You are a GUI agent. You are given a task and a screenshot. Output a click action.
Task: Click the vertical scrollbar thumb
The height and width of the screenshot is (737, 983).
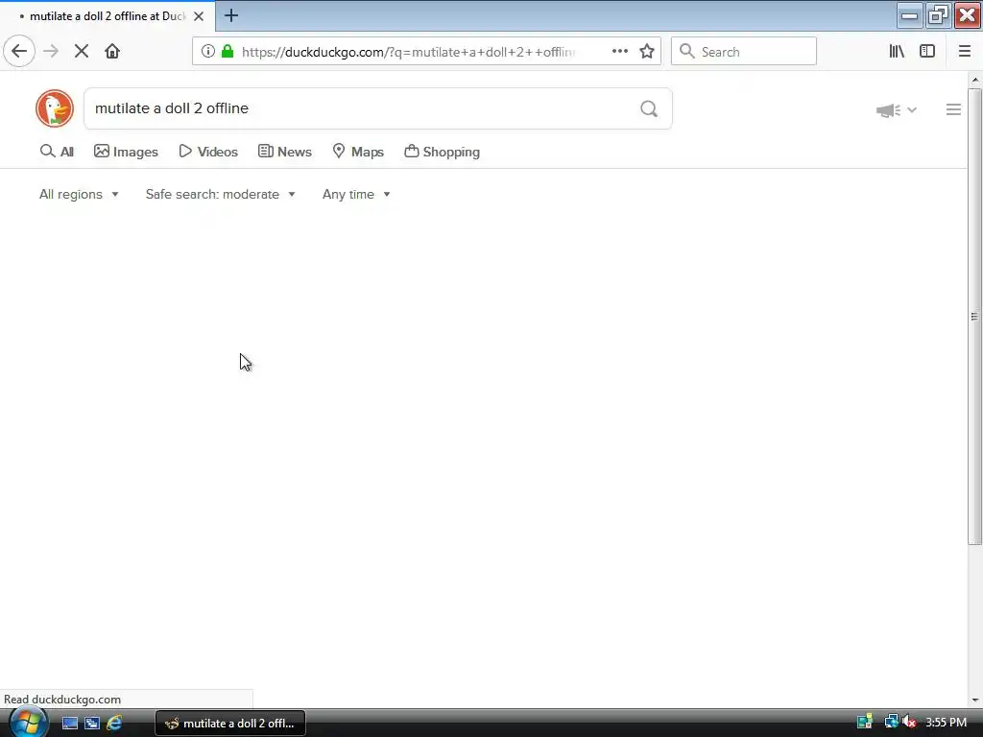pos(975,317)
